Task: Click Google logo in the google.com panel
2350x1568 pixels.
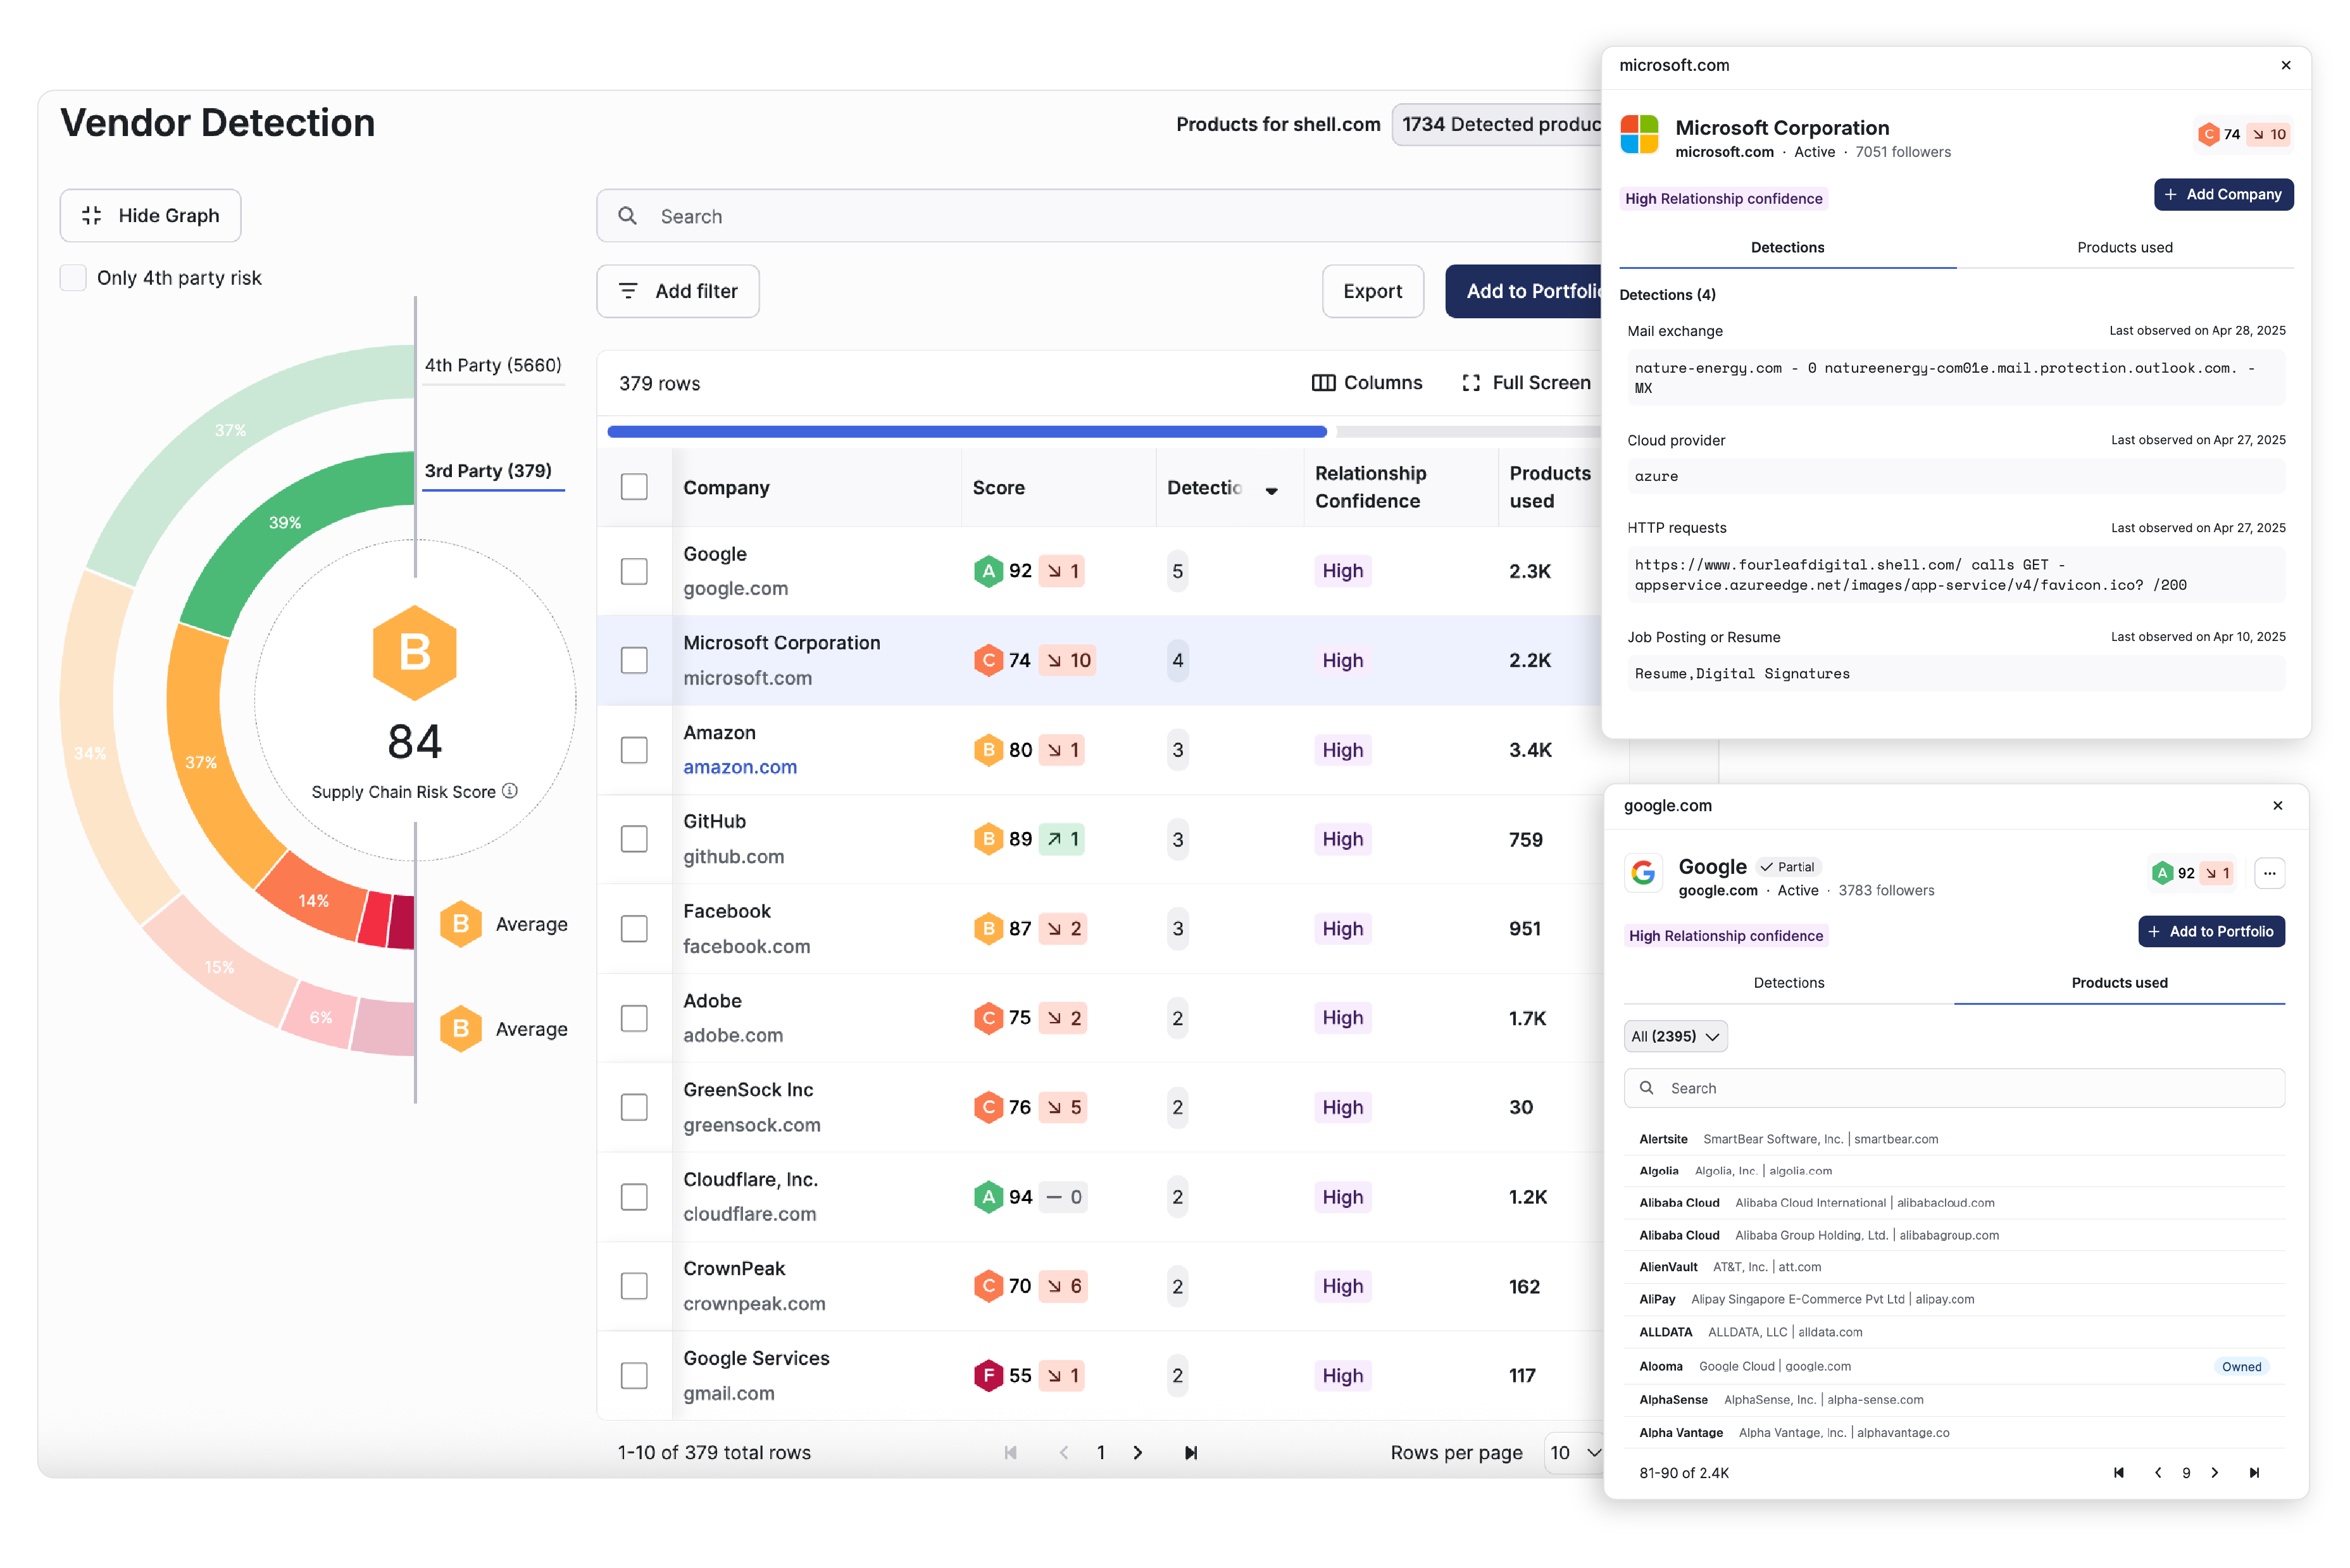Action: [1643, 873]
